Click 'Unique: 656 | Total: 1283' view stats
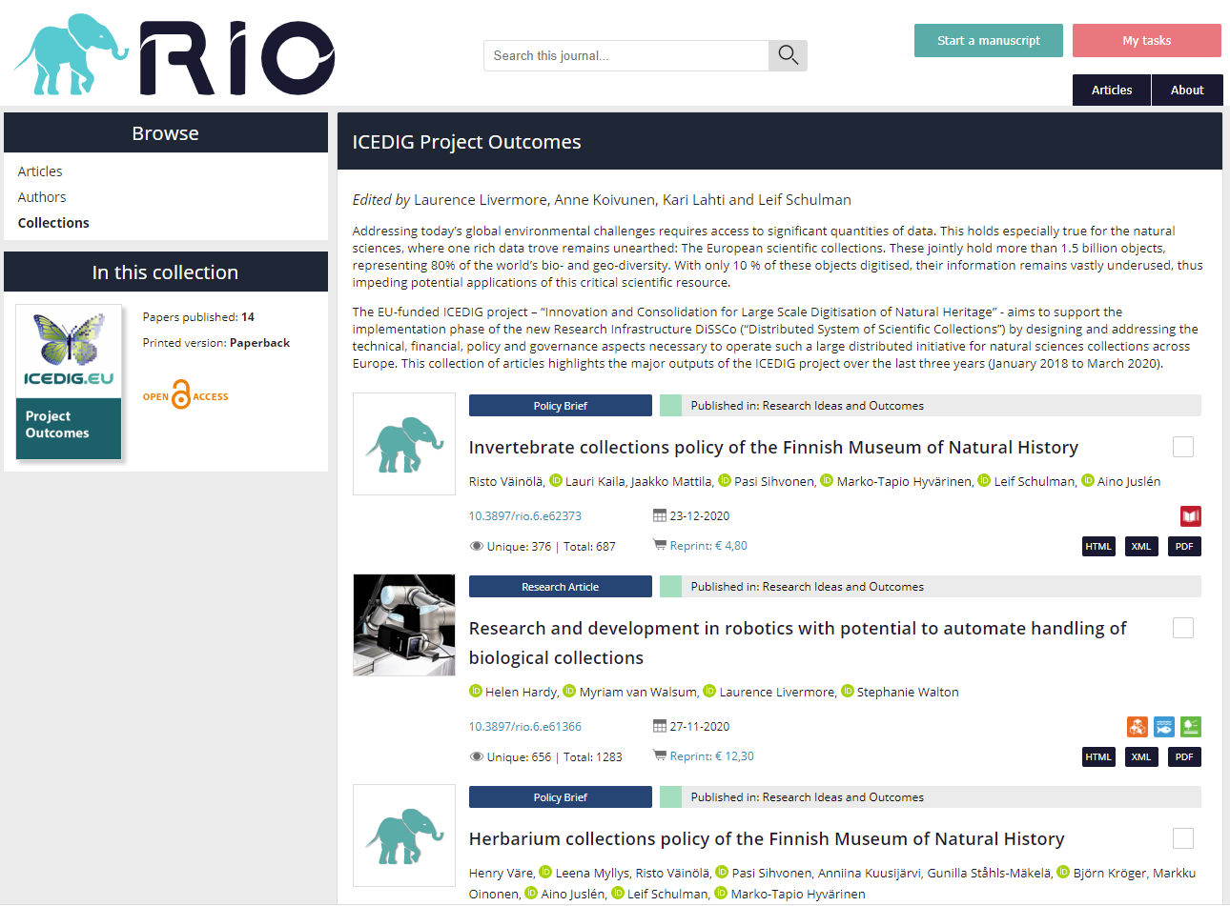This screenshot has height=906, width=1230. pos(545,757)
